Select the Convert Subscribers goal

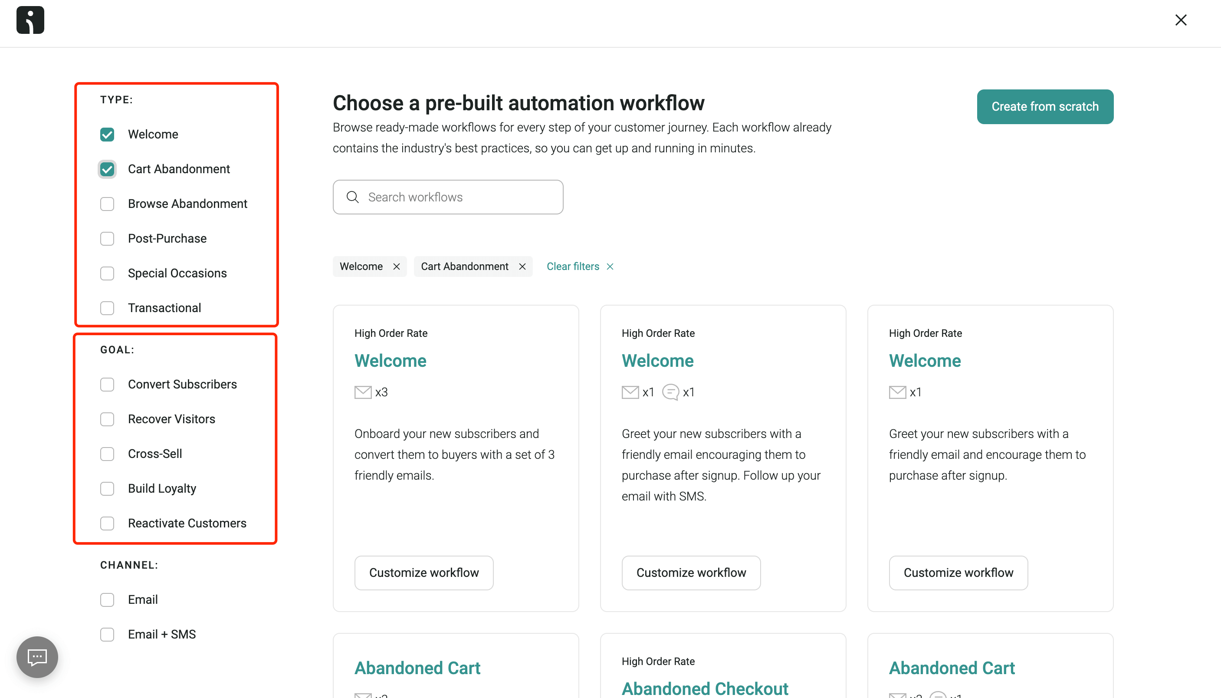107,385
